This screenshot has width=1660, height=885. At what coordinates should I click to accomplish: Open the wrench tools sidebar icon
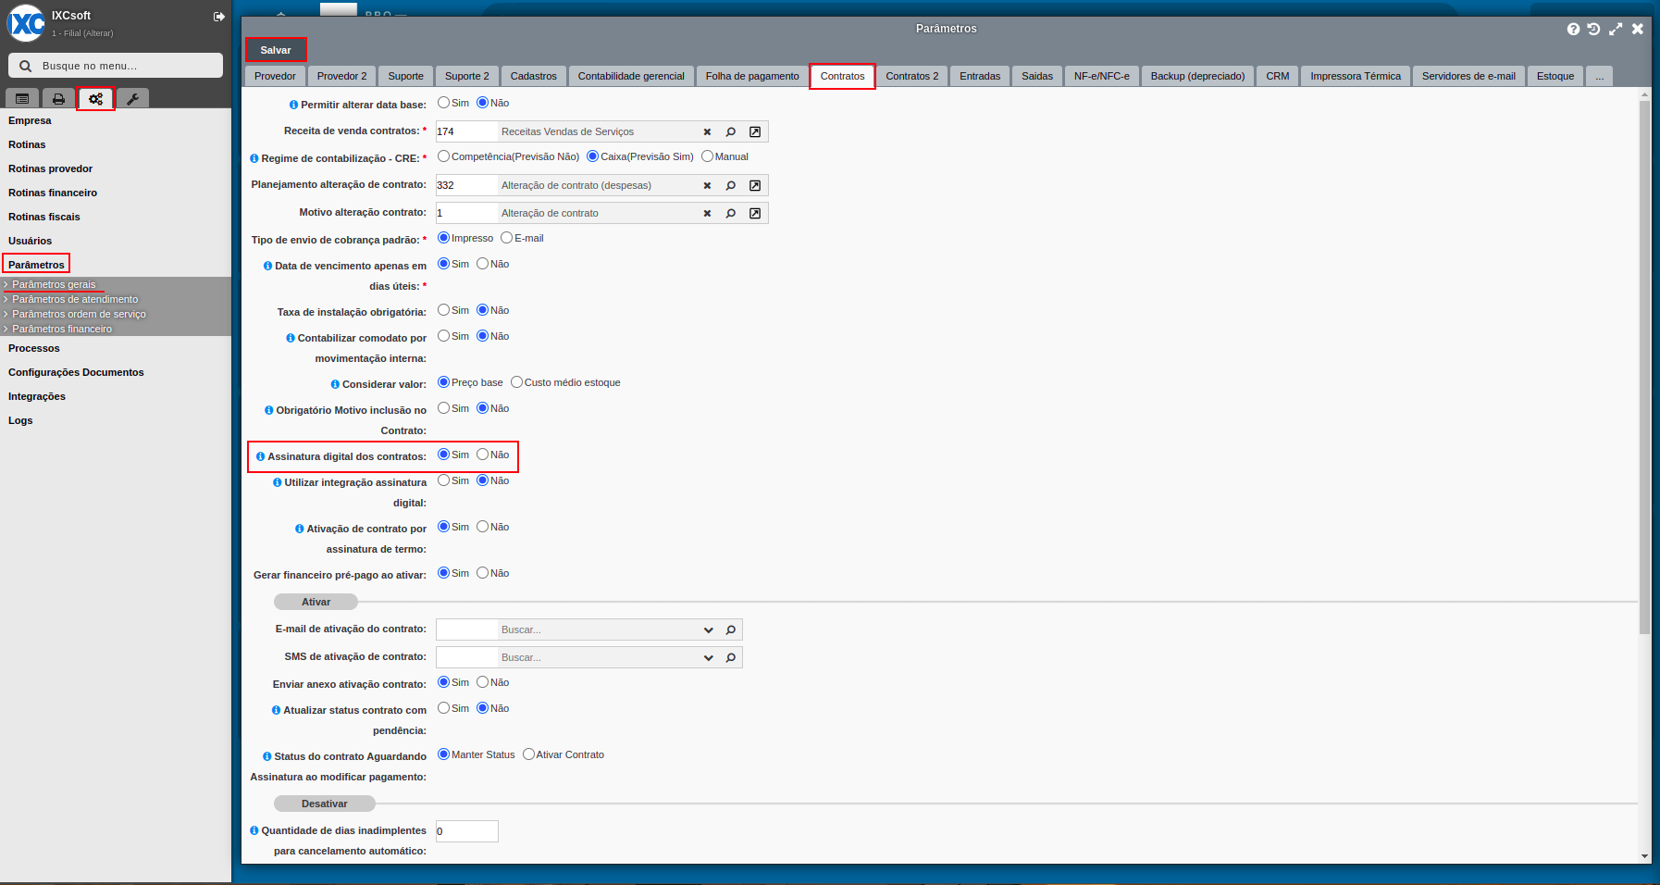(x=132, y=98)
